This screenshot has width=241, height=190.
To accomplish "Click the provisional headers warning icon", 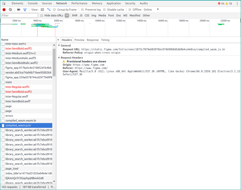I will pyautogui.click(x=64, y=61).
